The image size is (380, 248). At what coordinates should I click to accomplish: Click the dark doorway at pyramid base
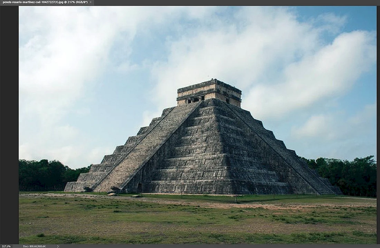pyautogui.click(x=139, y=188)
